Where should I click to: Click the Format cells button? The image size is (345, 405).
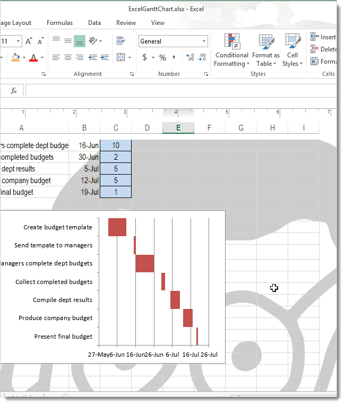pos(323,62)
